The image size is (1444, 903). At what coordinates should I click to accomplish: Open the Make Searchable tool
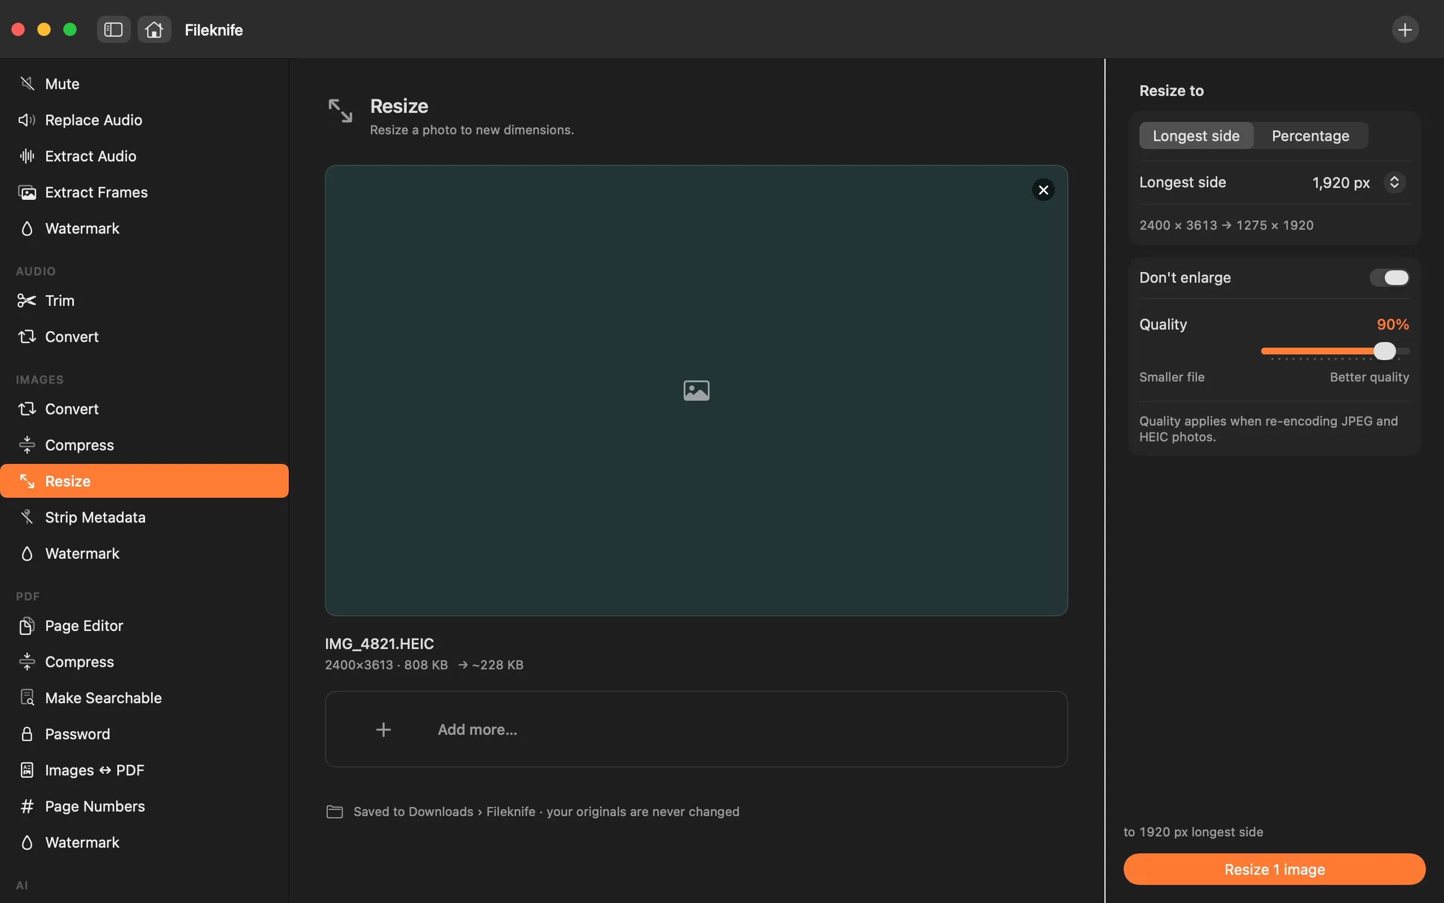[x=144, y=698]
